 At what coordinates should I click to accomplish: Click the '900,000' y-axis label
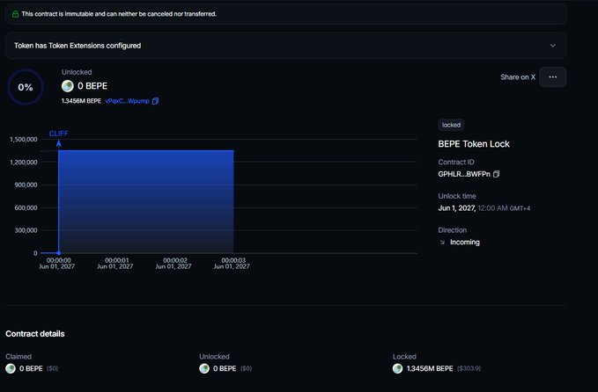point(26,185)
